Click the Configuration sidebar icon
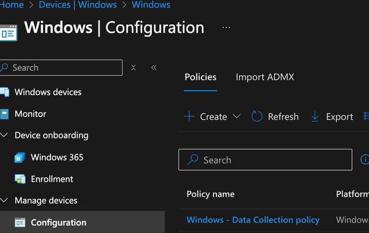Image resolution: width=369 pixels, height=233 pixels. (x=20, y=222)
